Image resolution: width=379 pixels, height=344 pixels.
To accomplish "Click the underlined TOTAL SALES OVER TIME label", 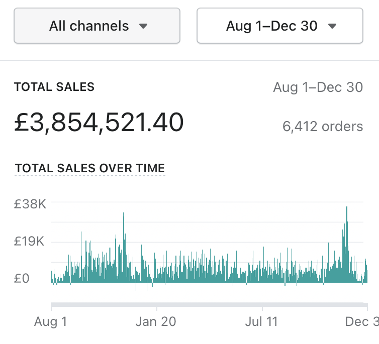I will [90, 168].
